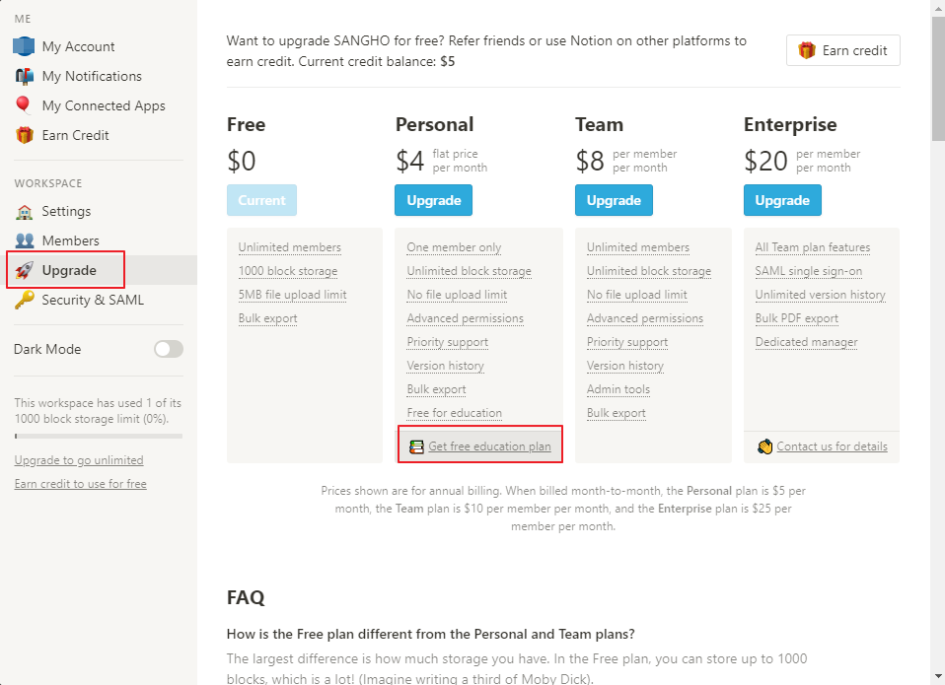The height and width of the screenshot is (685, 945).
Task: Toggle the Dark Mode switch
Action: [168, 349]
